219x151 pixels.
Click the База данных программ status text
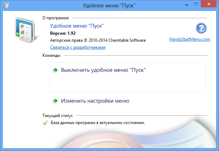pyautogui.click(x=98, y=123)
